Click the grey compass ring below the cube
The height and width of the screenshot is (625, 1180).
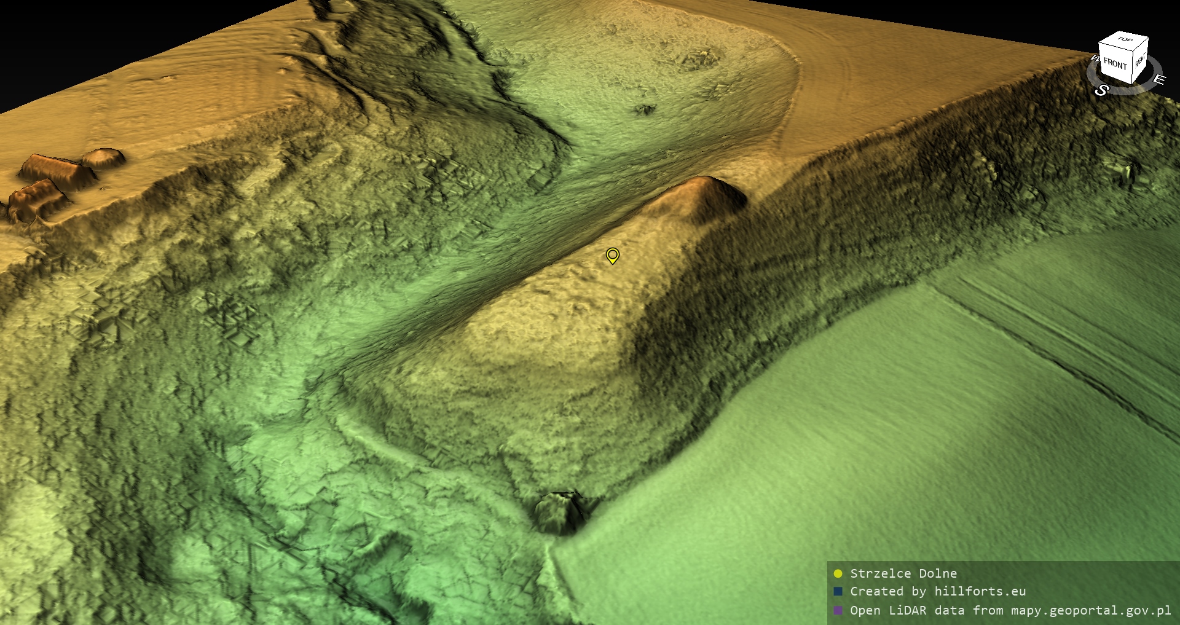coord(1132,88)
